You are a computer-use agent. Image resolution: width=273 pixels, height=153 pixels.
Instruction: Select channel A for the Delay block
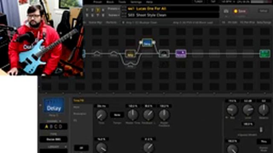click(x=46, y=127)
